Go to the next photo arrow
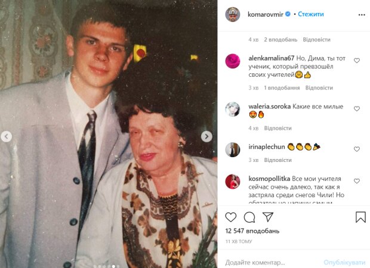 click(206, 136)
